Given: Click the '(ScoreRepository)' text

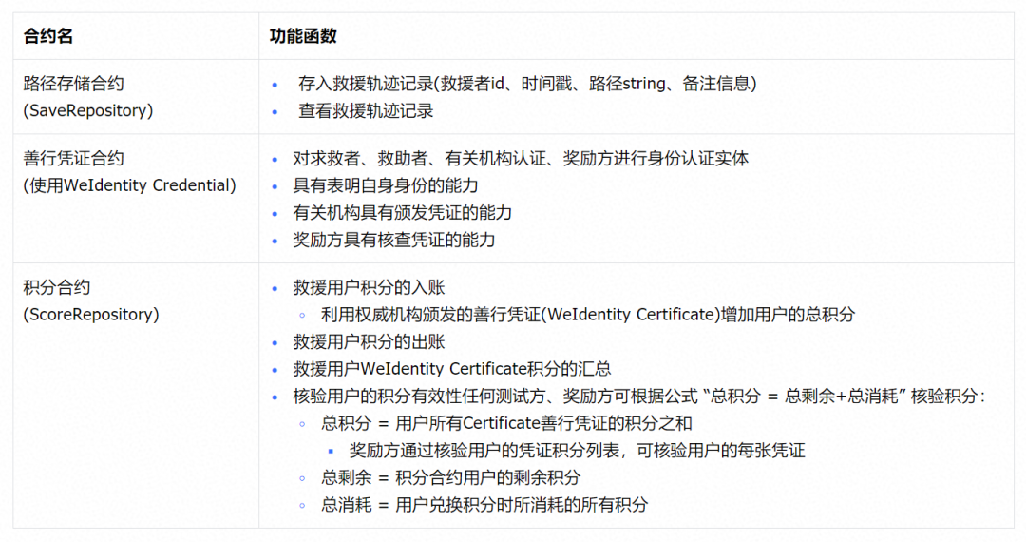Looking at the screenshot, I should click(x=91, y=314).
